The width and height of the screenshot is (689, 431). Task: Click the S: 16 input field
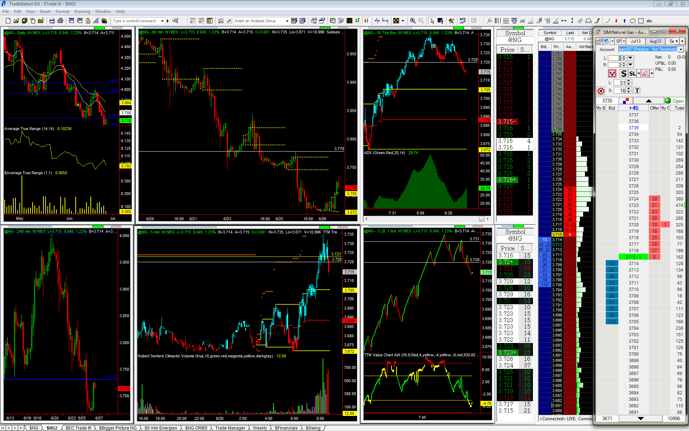[x=620, y=91]
